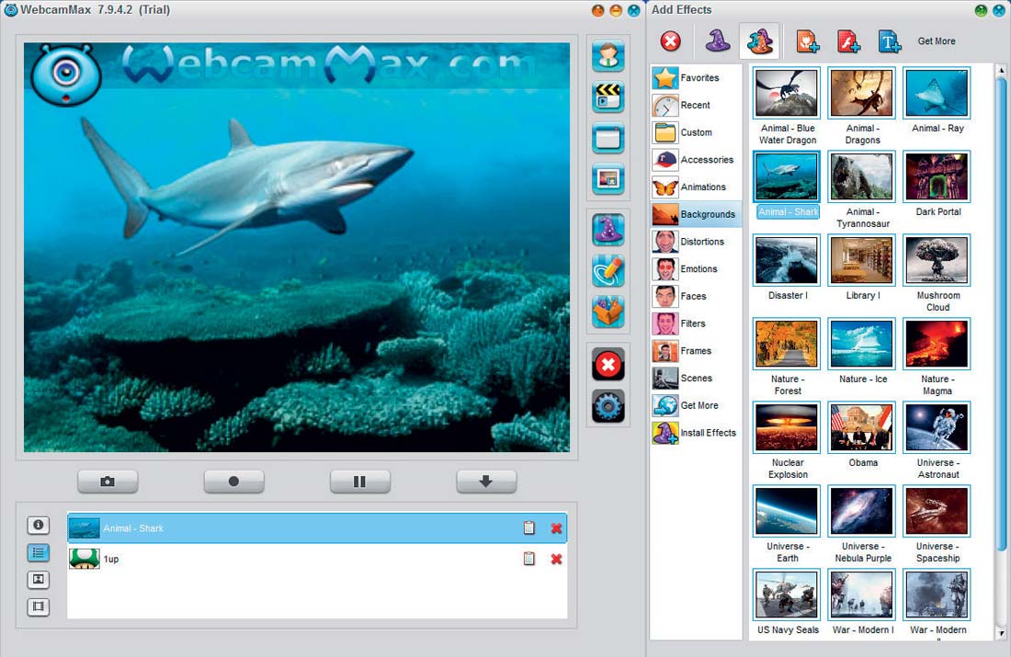The width and height of the screenshot is (1011, 657).
Task: Open the info panel icon
Action: [x=38, y=525]
